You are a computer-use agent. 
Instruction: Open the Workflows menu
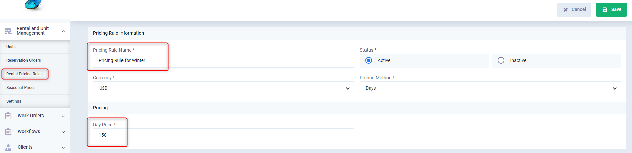point(35,132)
